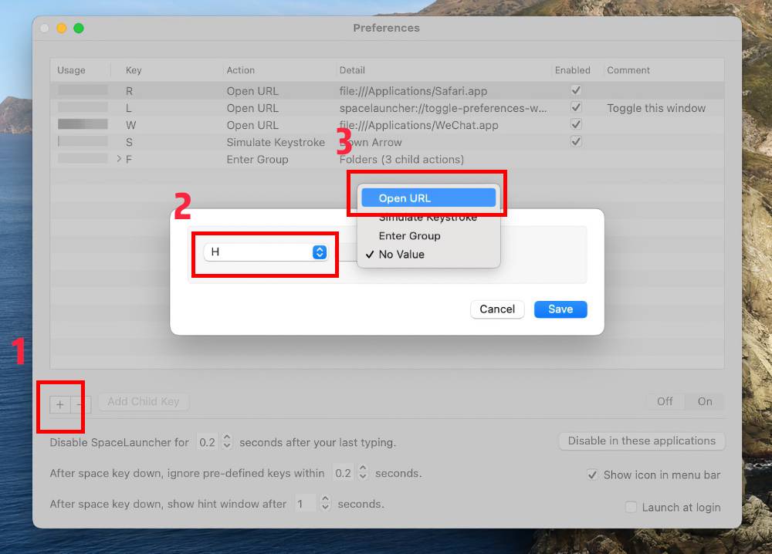
Task: Select No Value menu option
Action: point(401,255)
